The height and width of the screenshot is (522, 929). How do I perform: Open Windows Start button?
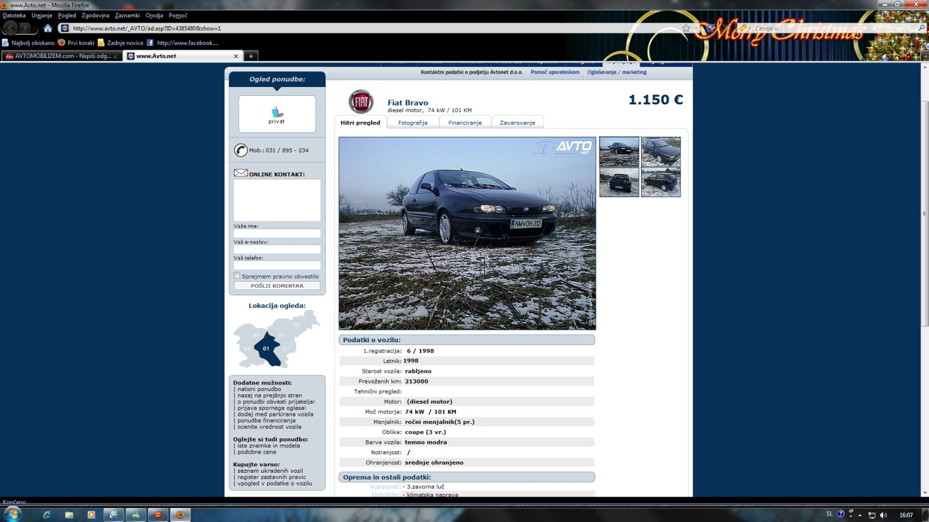12,514
